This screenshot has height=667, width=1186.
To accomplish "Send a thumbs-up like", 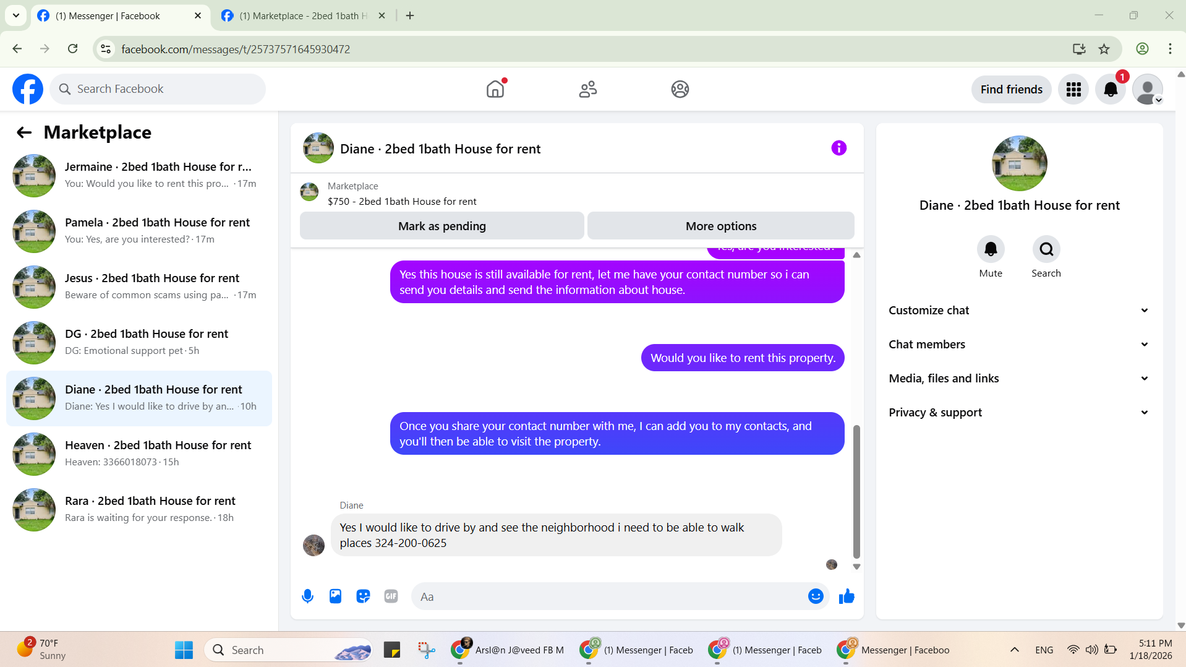I will 847,596.
